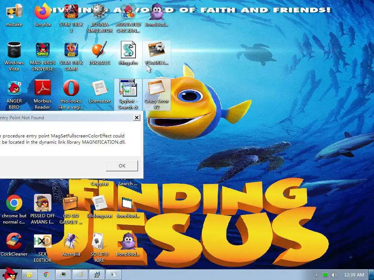Select the GO GO GADGET briefcase icon
This screenshot has width=374, height=280.
71,210
